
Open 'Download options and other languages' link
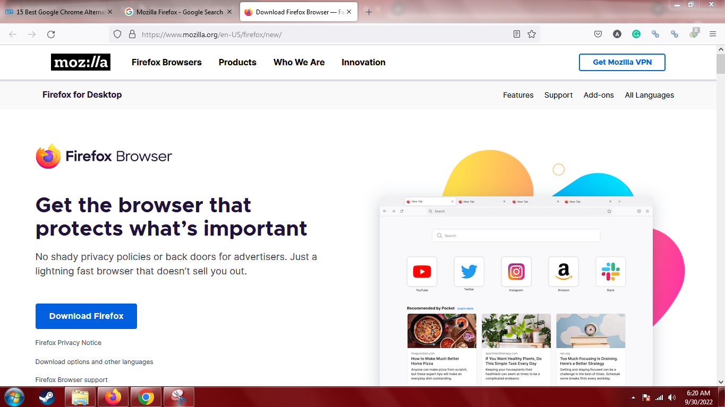click(95, 362)
